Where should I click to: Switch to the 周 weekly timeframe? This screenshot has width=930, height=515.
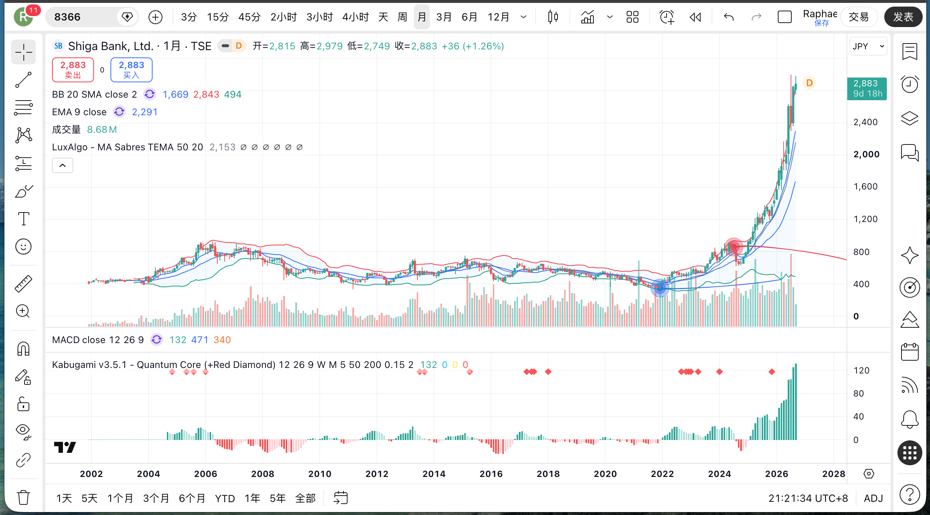coord(402,17)
